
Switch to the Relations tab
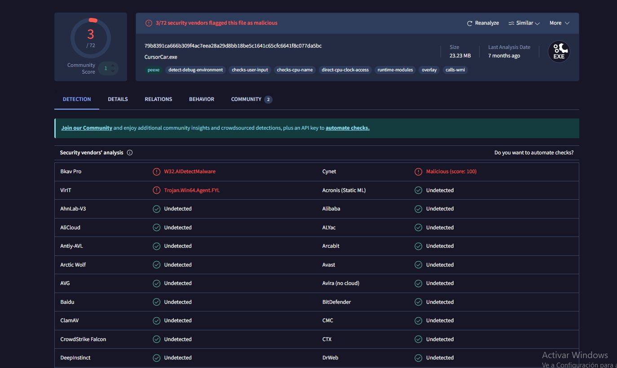point(158,99)
